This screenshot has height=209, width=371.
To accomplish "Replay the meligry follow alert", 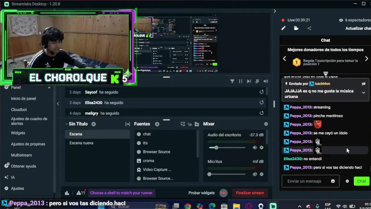I will pyautogui.click(x=262, y=113).
